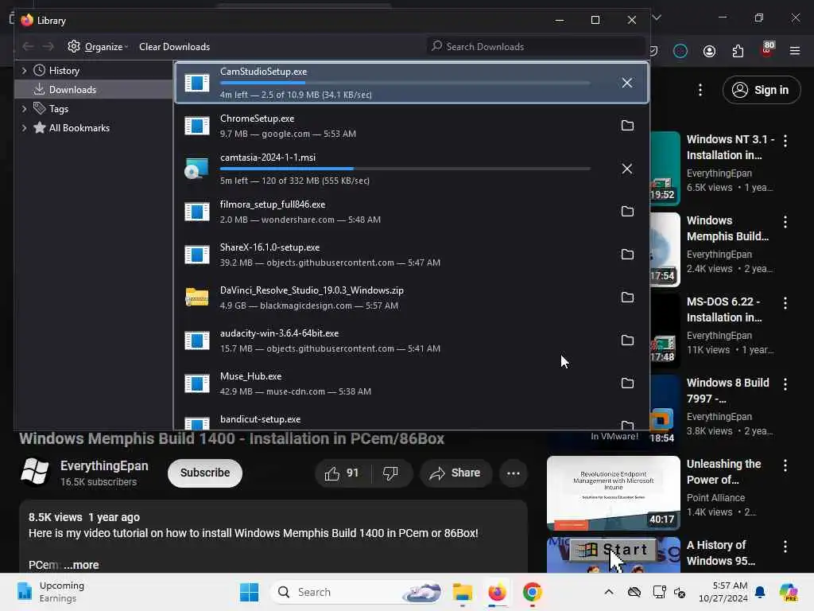Open the Organize menu in Library
The width and height of the screenshot is (814, 611).
98,47
